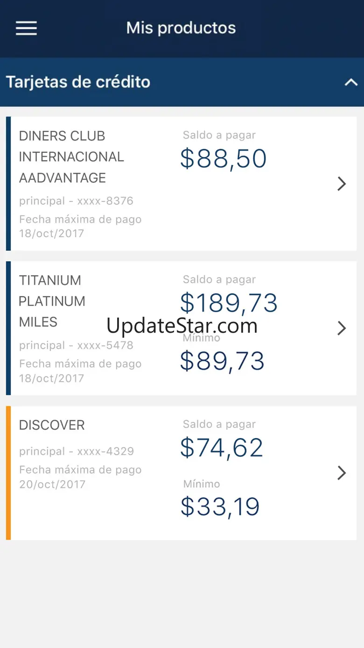The height and width of the screenshot is (648, 364).
Task: Tap the $33,19 minimum payment
Action: [220, 506]
